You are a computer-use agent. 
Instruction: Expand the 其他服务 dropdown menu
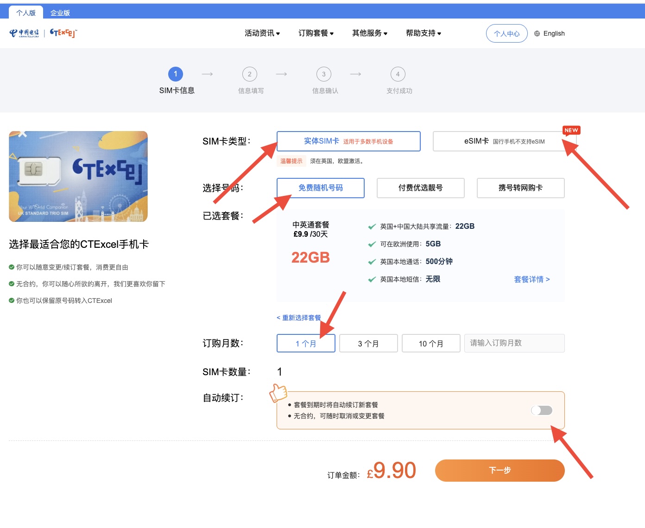pos(370,33)
